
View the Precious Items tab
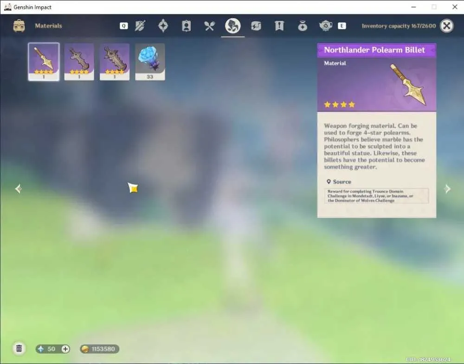pyautogui.click(x=303, y=26)
